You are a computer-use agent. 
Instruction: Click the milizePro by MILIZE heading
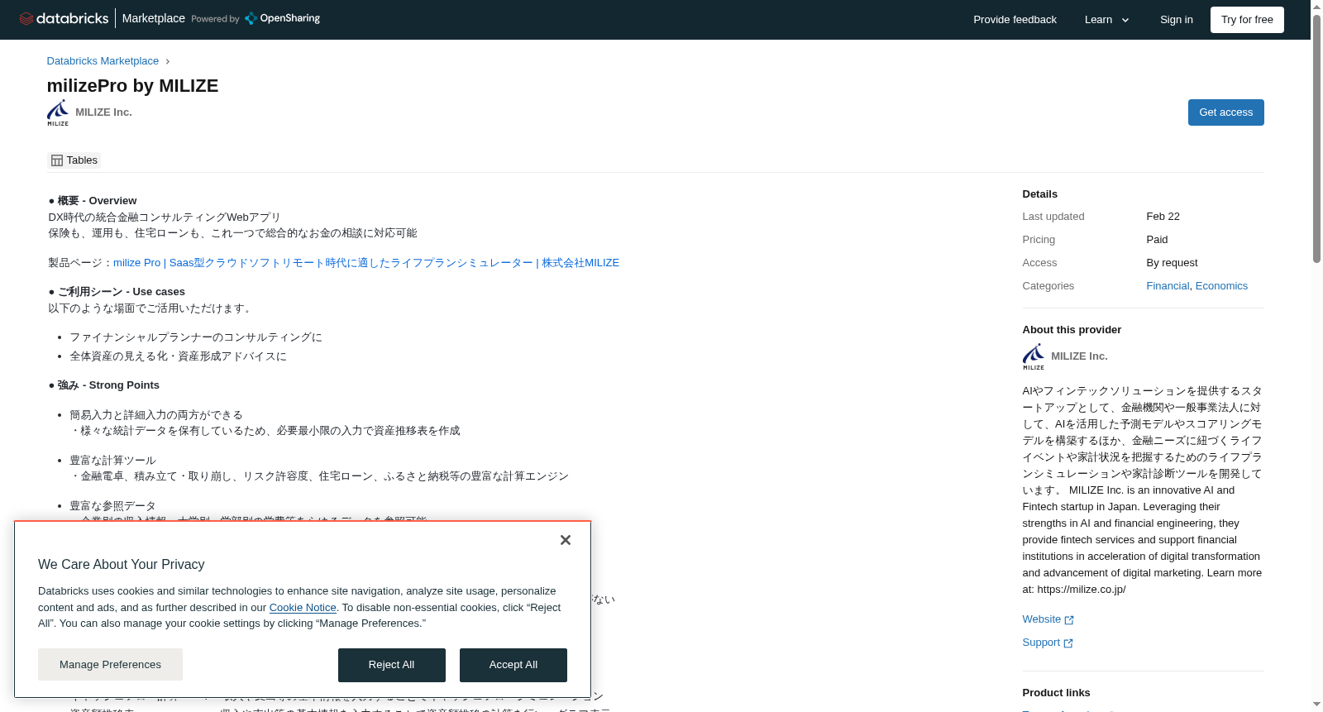(x=132, y=86)
